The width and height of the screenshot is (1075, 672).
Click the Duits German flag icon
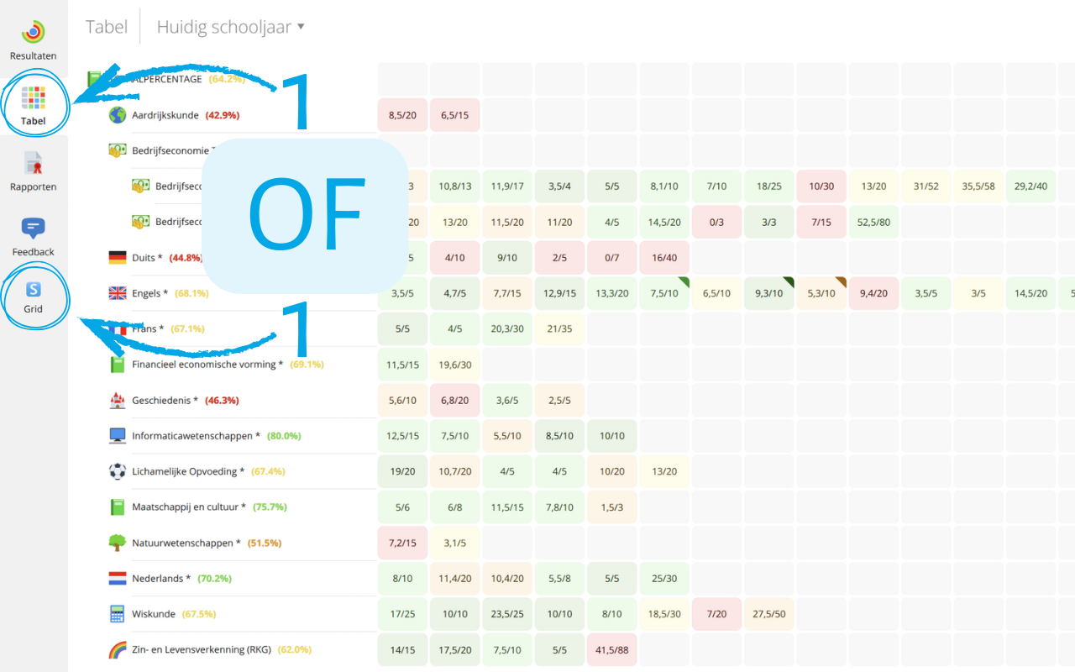coord(118,258)
